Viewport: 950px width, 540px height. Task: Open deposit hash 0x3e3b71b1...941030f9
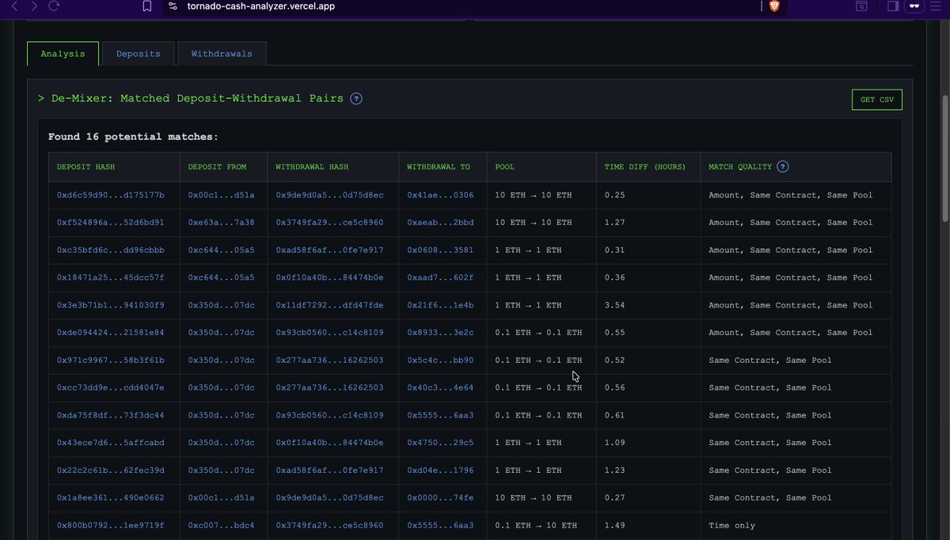click(x=111, y=305)
